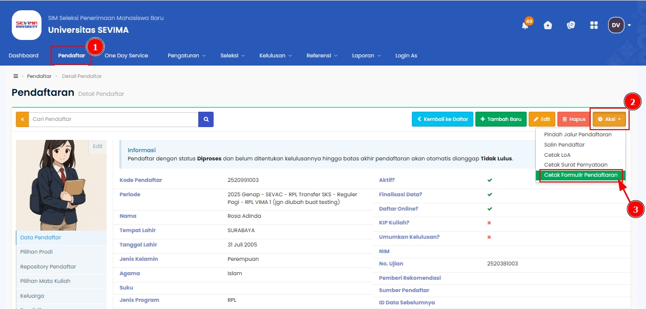Viewport: 646px width, 309px height.
Task: Switch to the Pendaftar tab
Action: 71,55
